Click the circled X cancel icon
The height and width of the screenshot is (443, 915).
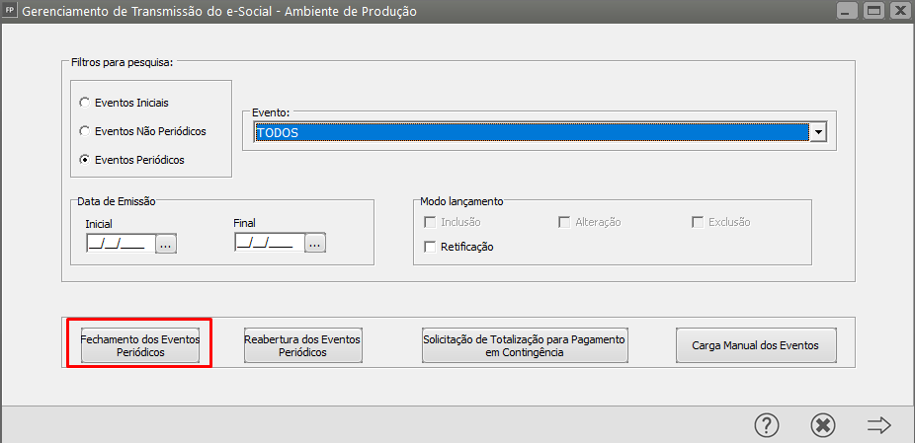823,425
